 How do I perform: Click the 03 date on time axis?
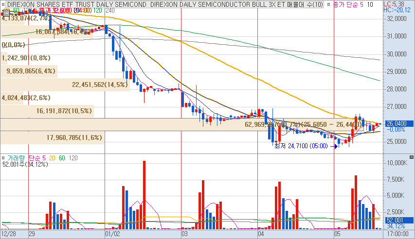coord(184,234)
